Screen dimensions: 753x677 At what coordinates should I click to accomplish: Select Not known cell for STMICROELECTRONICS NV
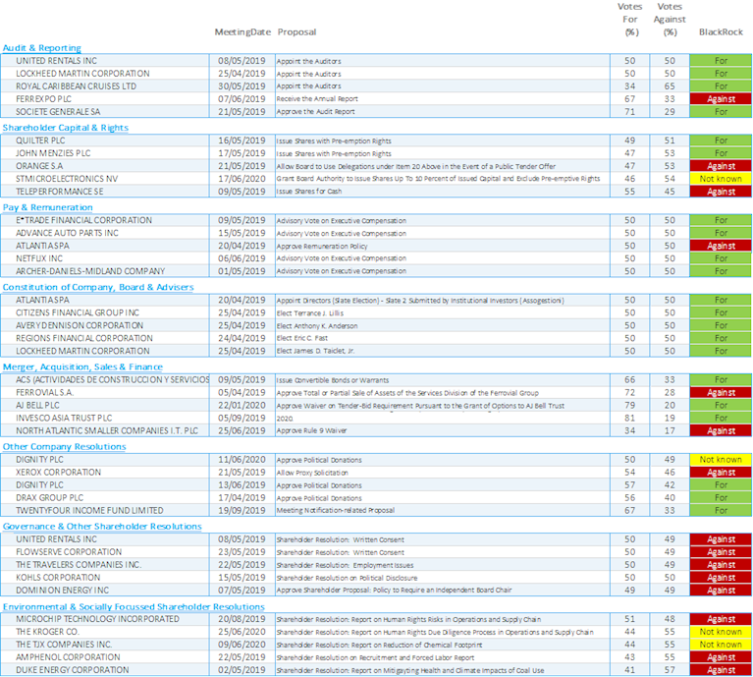coord(721,179)
